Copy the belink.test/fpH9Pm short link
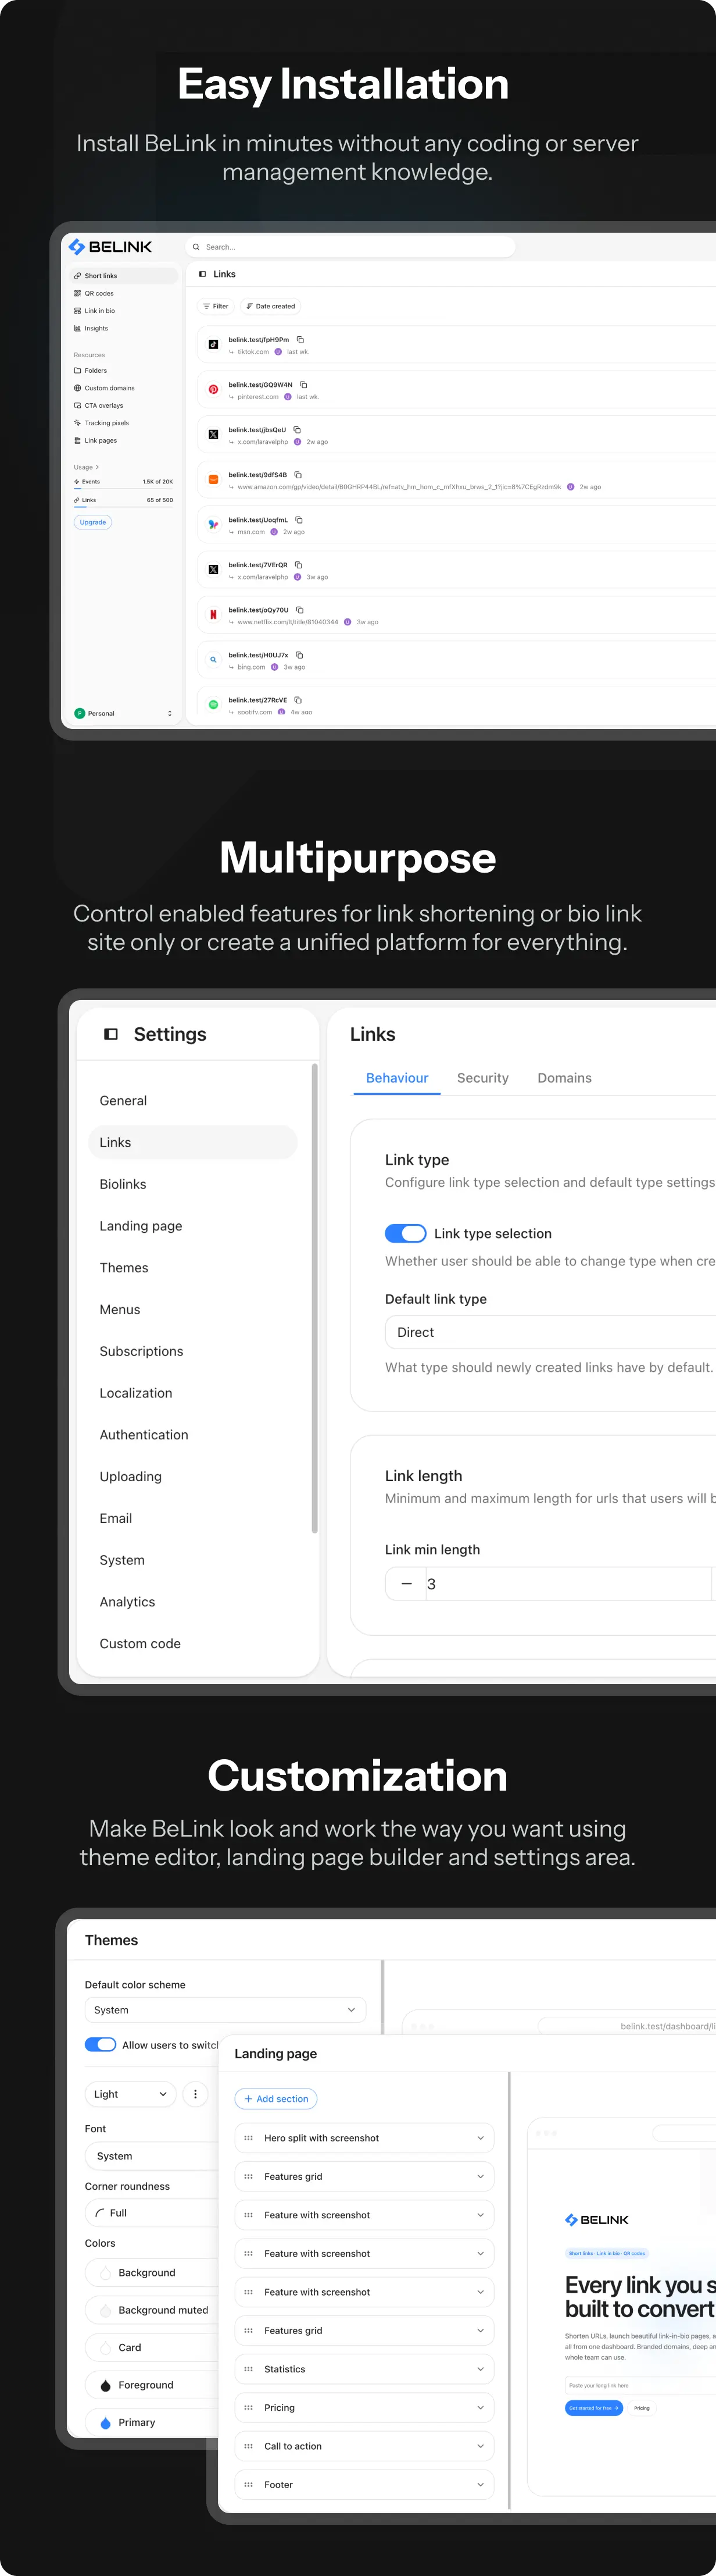This screenshot has width=716, height=2576. coord(300,340)
